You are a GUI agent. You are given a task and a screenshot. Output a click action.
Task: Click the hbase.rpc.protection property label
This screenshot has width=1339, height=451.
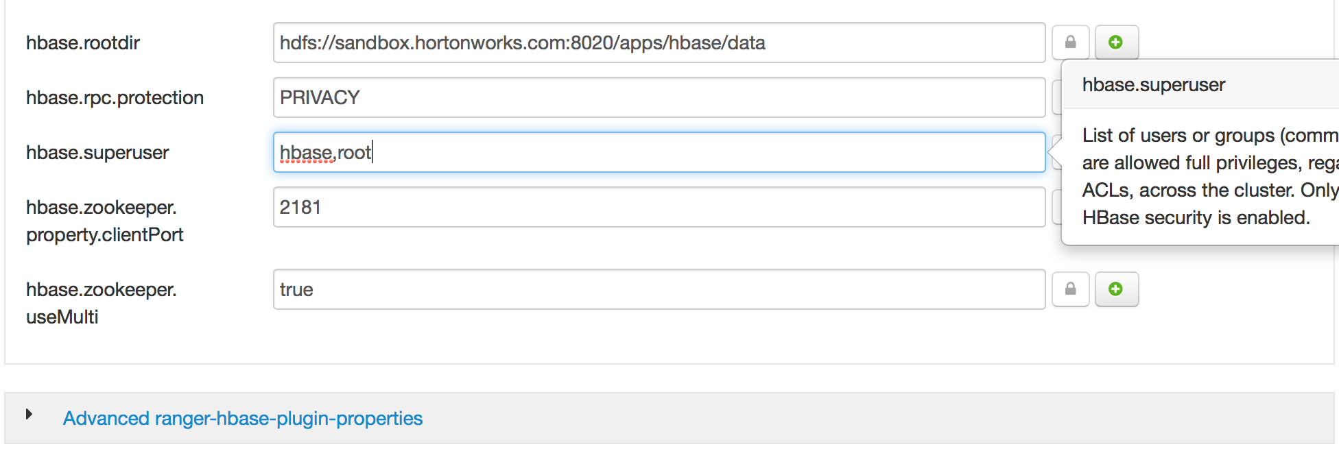[115, 97]
